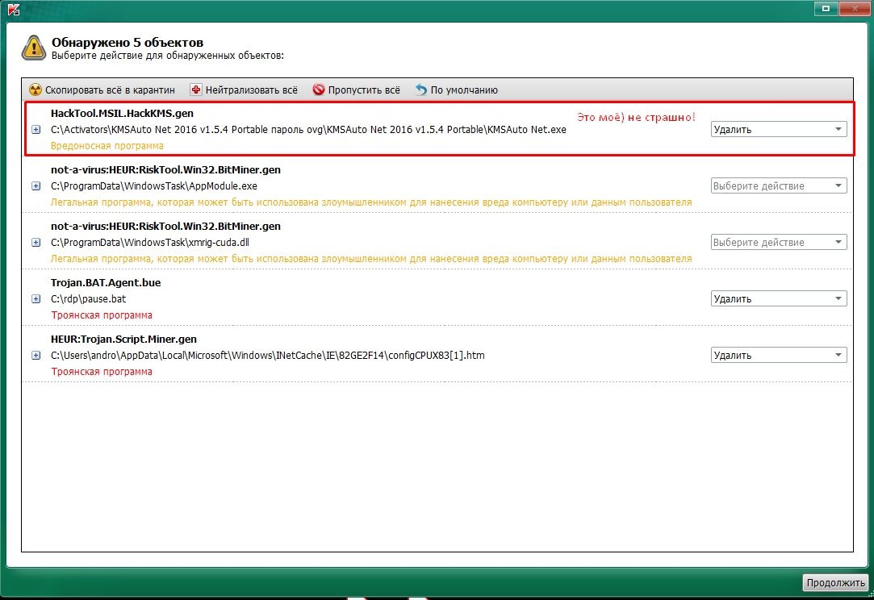Choose 'Нейтрализовать всё' in the toolbar
874x600 pixels.
pyautogui.click(x=252, y=90)
